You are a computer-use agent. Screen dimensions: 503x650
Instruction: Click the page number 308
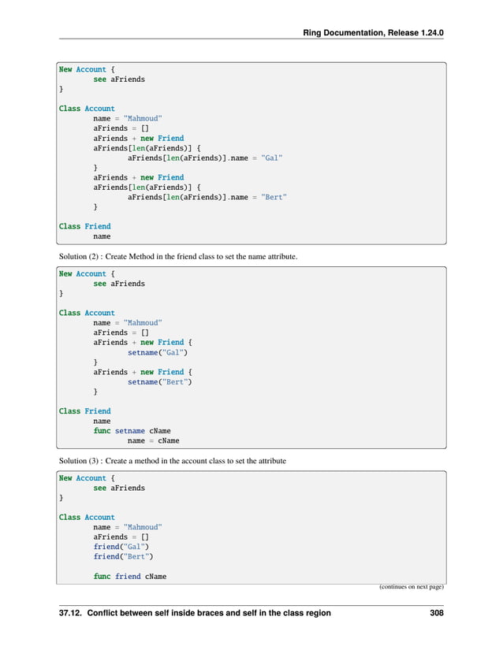tap(437, 613)
